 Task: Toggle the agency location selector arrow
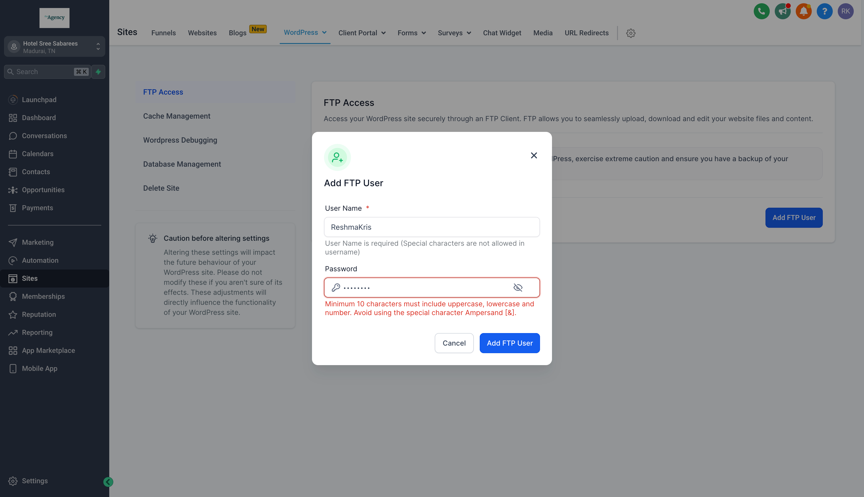(98, 46)
